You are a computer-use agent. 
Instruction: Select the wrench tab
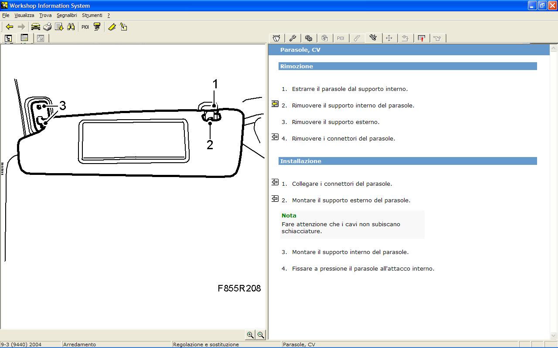coord(293,38)
